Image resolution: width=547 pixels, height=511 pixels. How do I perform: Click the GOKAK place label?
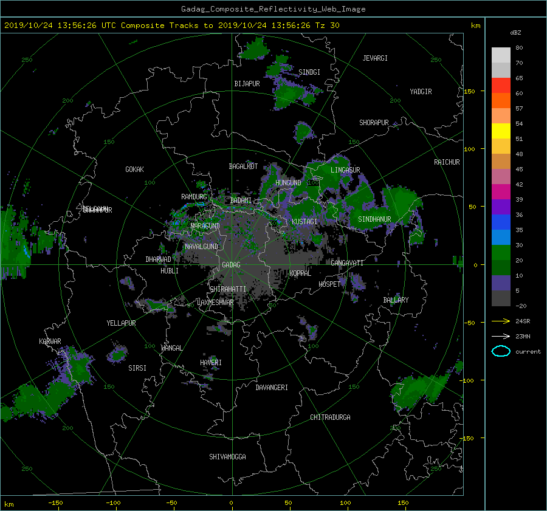coord(134,169)
